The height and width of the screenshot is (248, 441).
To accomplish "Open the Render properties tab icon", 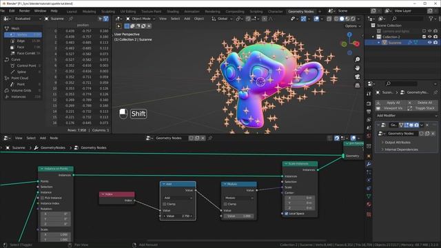I will 369,104.
